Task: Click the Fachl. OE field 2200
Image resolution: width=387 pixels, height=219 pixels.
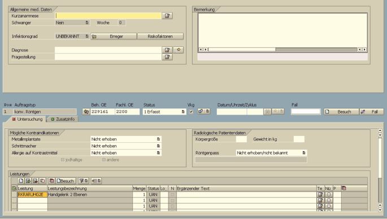Action: 127,112
